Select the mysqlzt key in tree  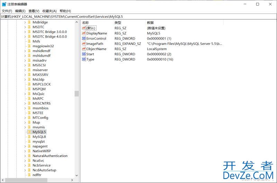pyautogui.click(x=39, y=142)
